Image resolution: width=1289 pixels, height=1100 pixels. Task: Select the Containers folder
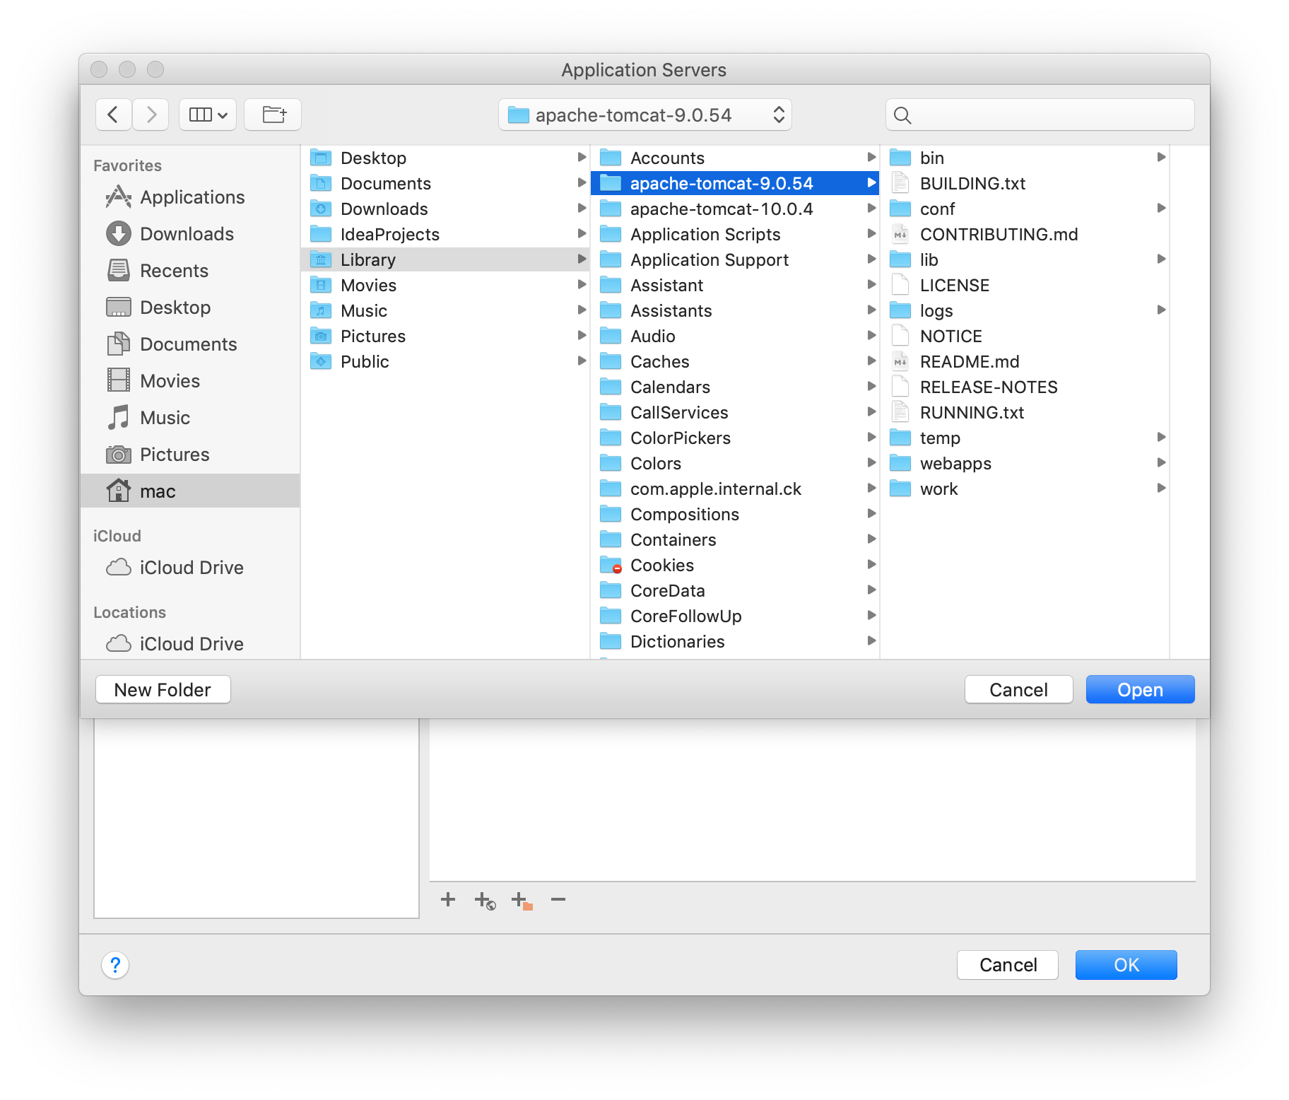pyautogui.click(x=735, y=539)
